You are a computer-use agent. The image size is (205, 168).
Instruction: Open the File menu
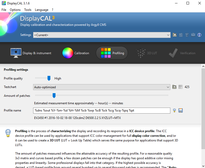click(x=4, y=10)
